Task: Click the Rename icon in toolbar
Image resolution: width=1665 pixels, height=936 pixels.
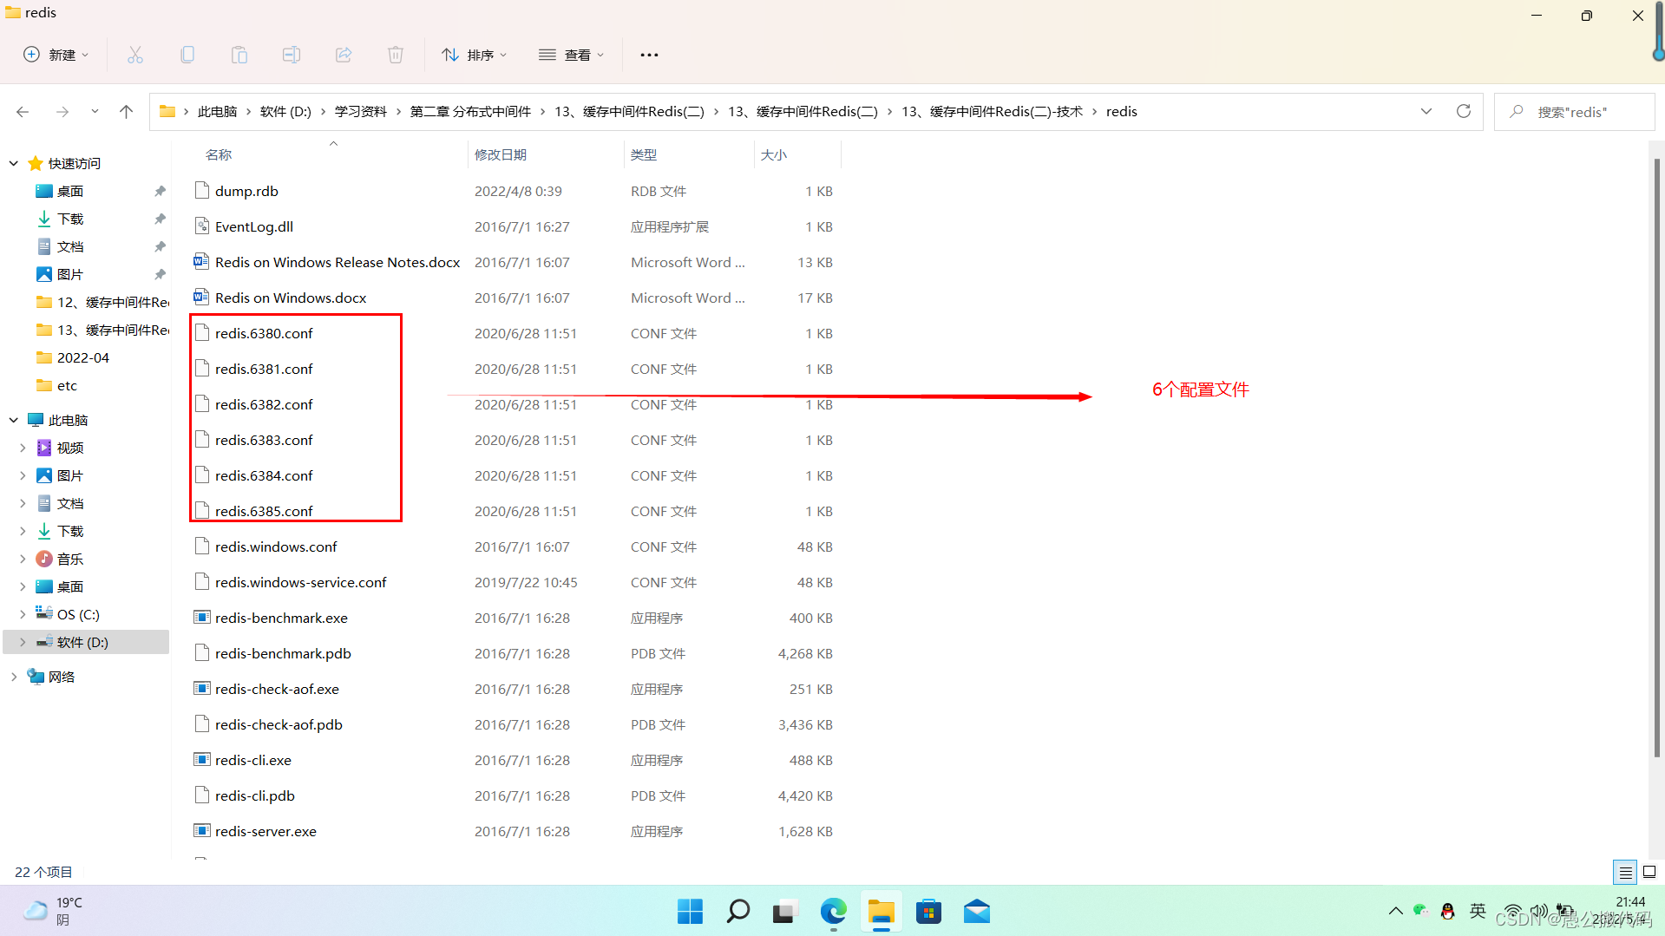Action: 292,55
